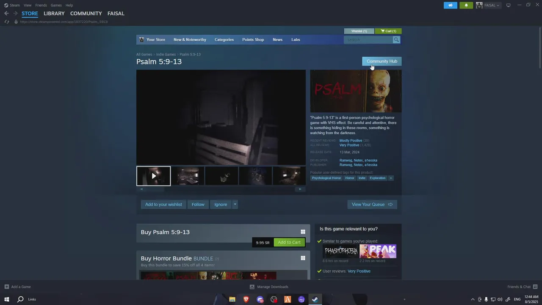This screenshot has width=542, height=305.
Task: Launch Brave browser from the taskbar
Action: point(246,299)
